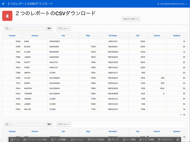Select the Comm value 1400

162,88
